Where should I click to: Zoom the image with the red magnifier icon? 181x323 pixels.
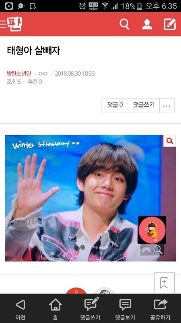click(169, 141)
